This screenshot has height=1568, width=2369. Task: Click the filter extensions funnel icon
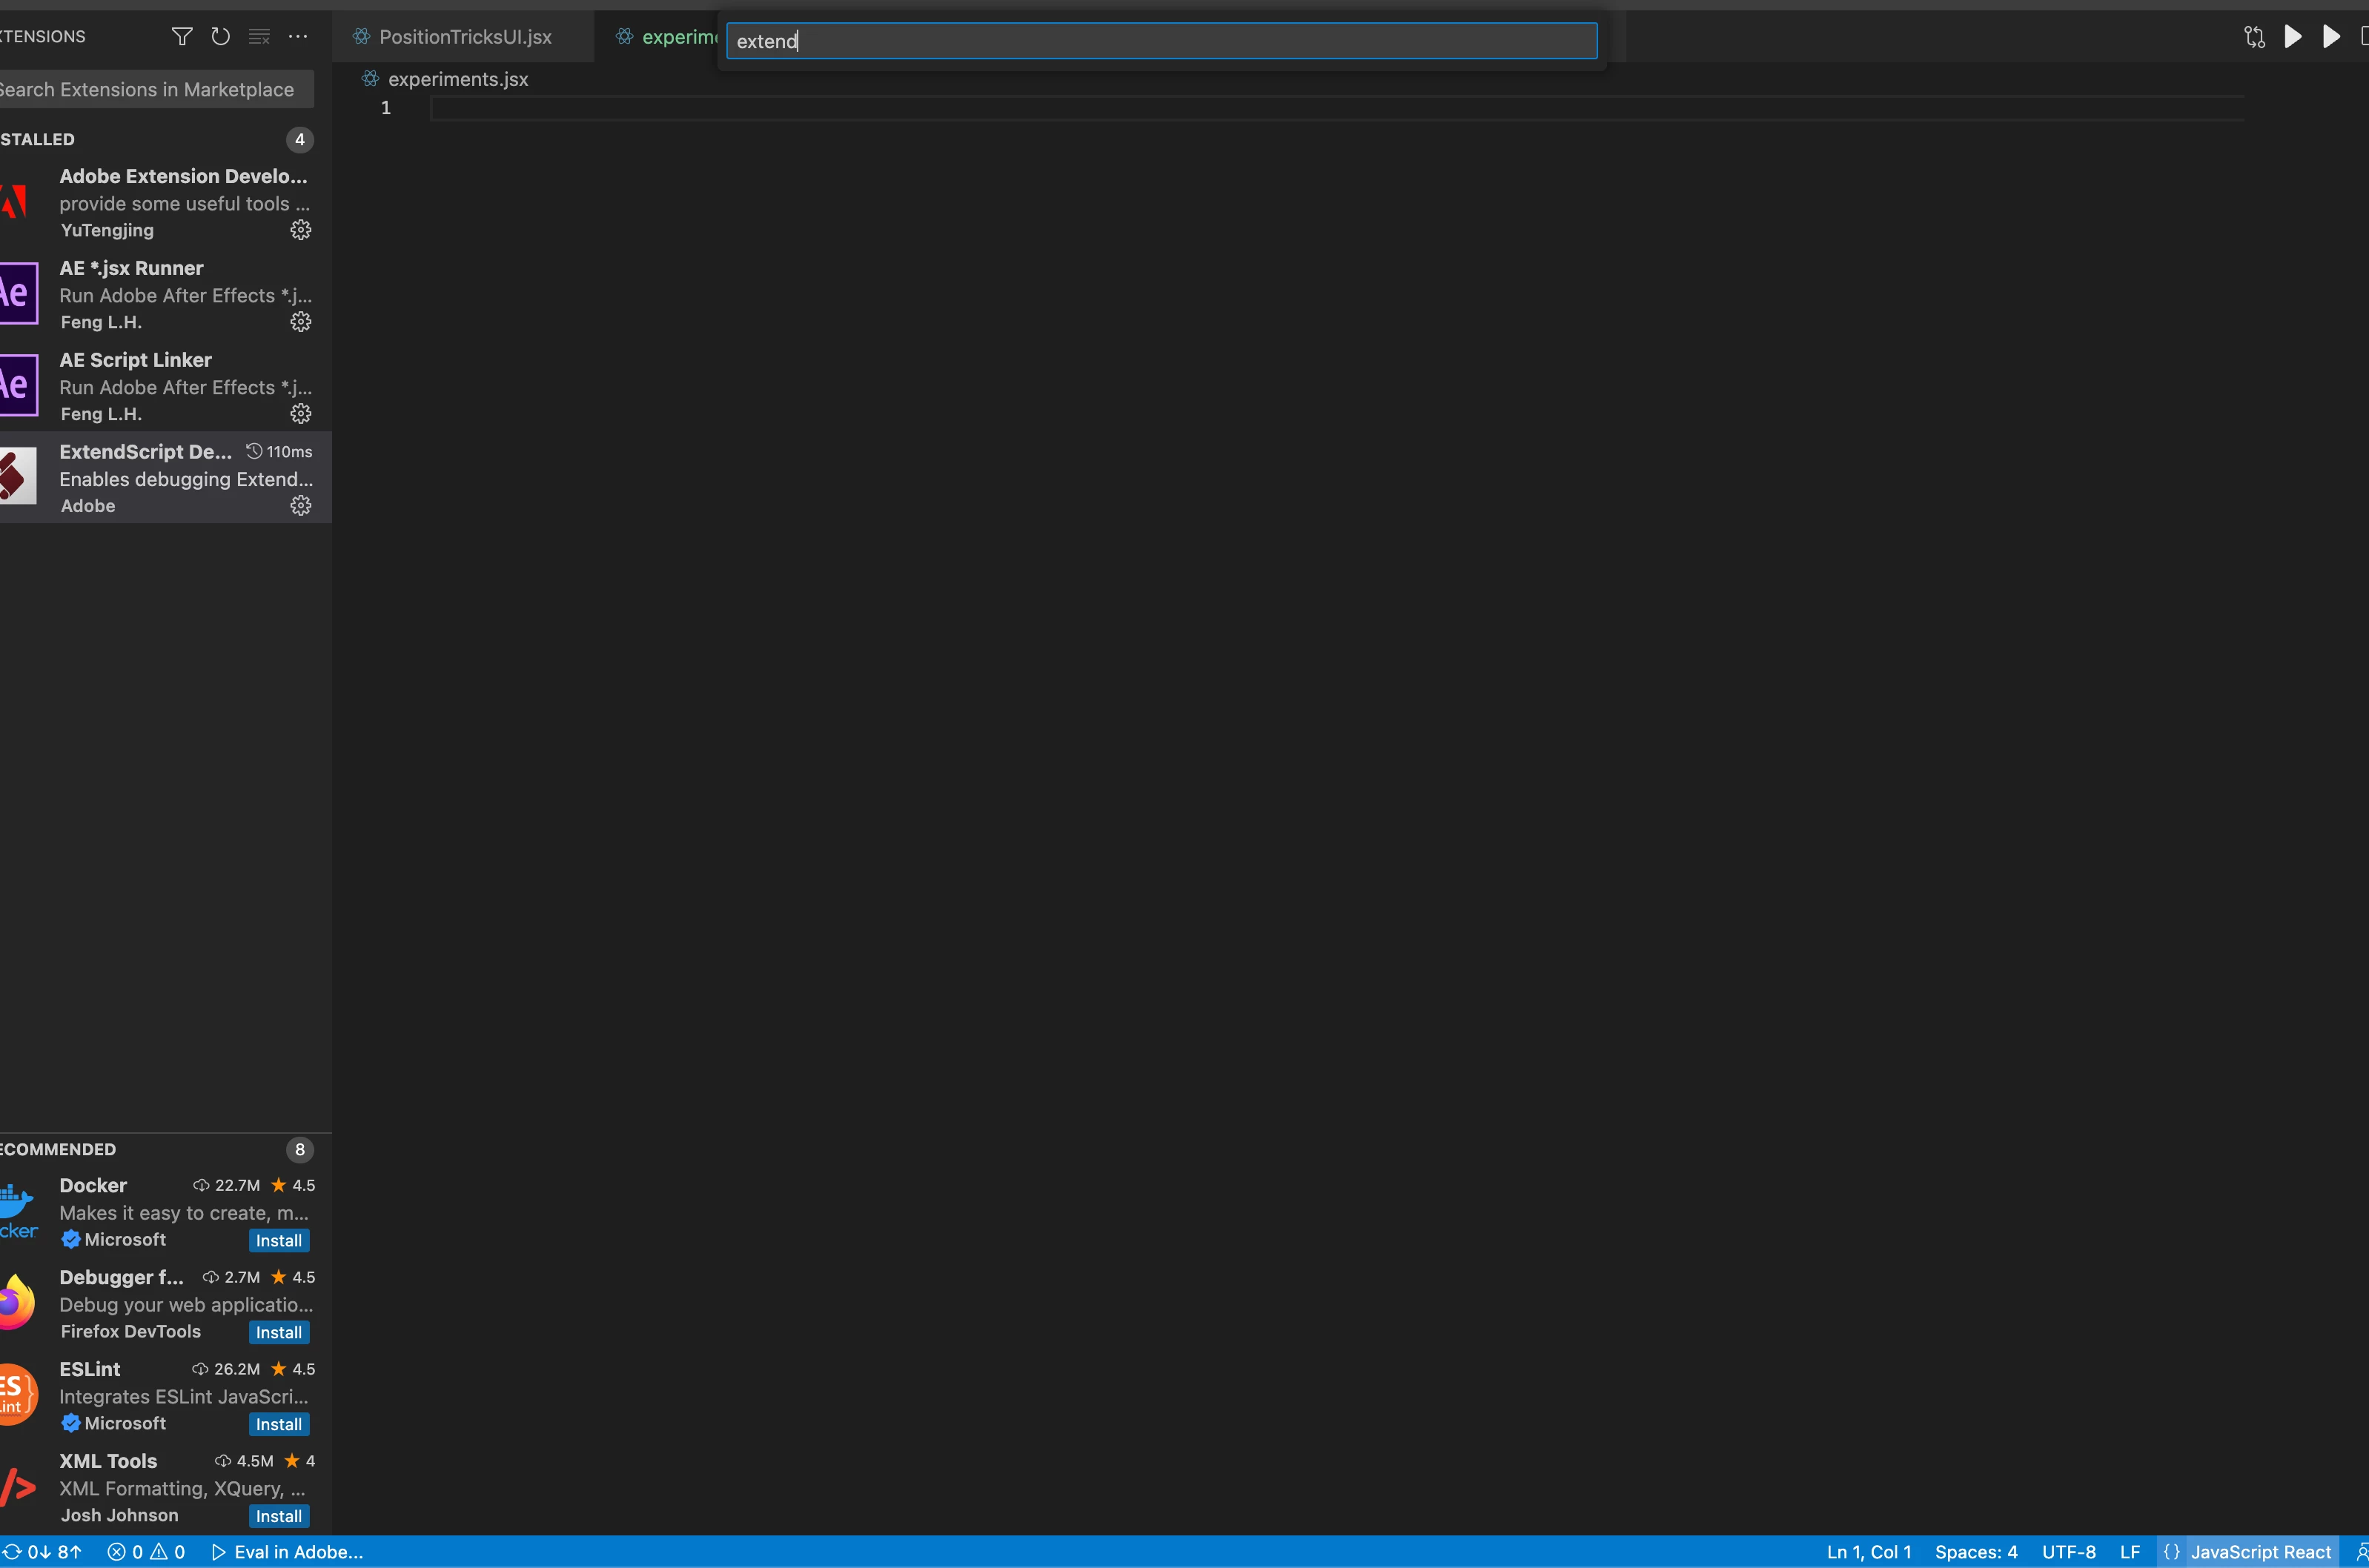coord(182,37)
